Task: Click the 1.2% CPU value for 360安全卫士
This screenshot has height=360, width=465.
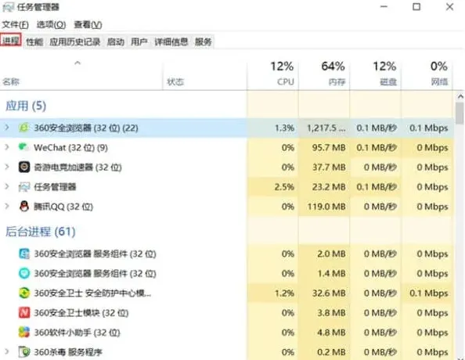Action: [284, 293]
